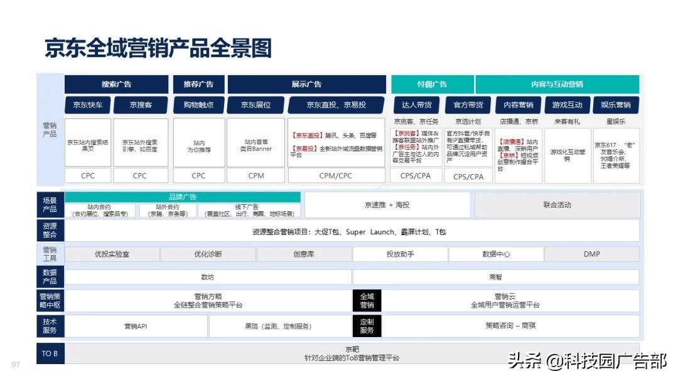Select the 推荐广告 header box
678x381 pixels.
pos(198,84)
